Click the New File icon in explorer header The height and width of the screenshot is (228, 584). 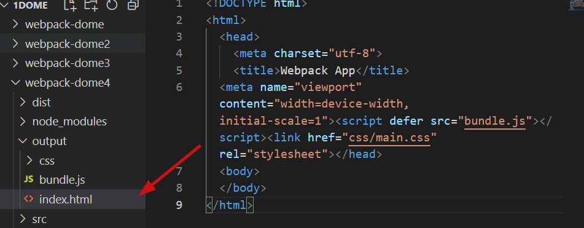[69, 5]
